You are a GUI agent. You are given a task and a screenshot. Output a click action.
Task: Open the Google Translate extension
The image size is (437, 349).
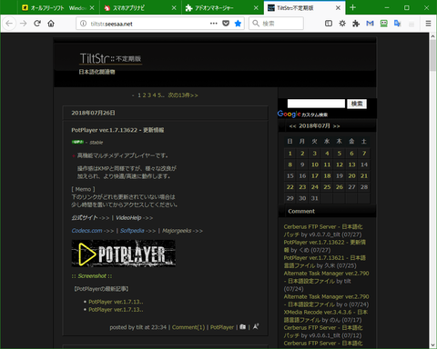click(398, 24)
